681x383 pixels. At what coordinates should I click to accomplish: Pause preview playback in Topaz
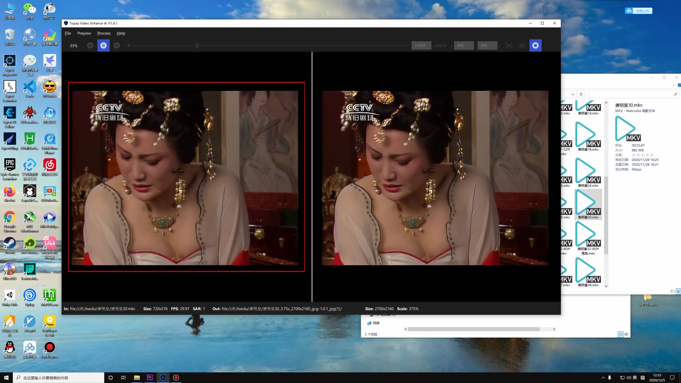click(x=103, y=45)
